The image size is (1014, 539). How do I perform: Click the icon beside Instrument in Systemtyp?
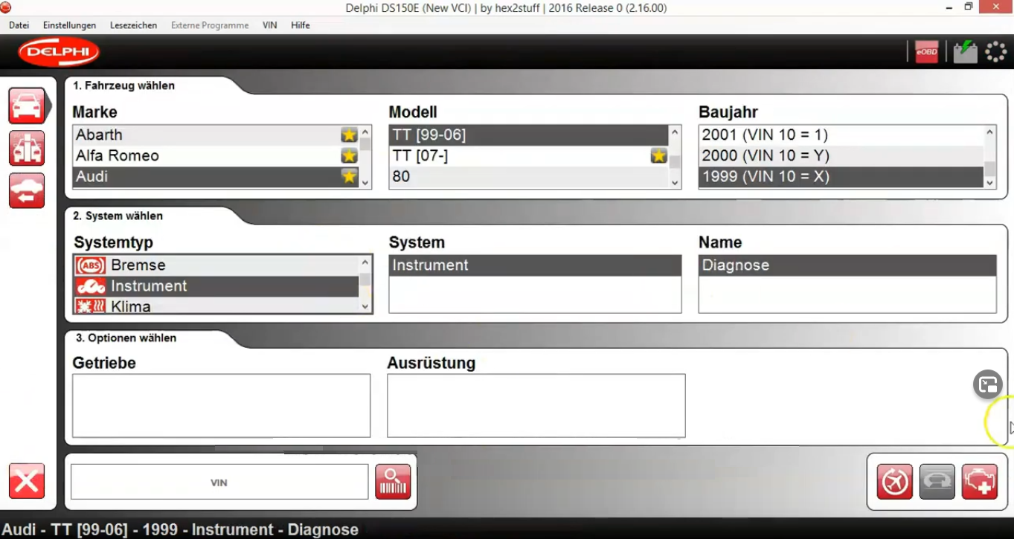pyautogui.click(x=91, y=286)
